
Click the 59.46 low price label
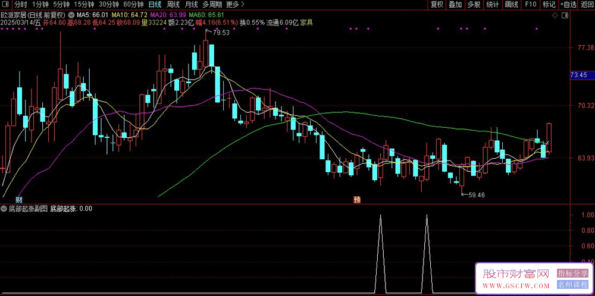476,195
